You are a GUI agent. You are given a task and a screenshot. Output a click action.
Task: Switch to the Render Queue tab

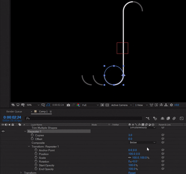(14, 111)
